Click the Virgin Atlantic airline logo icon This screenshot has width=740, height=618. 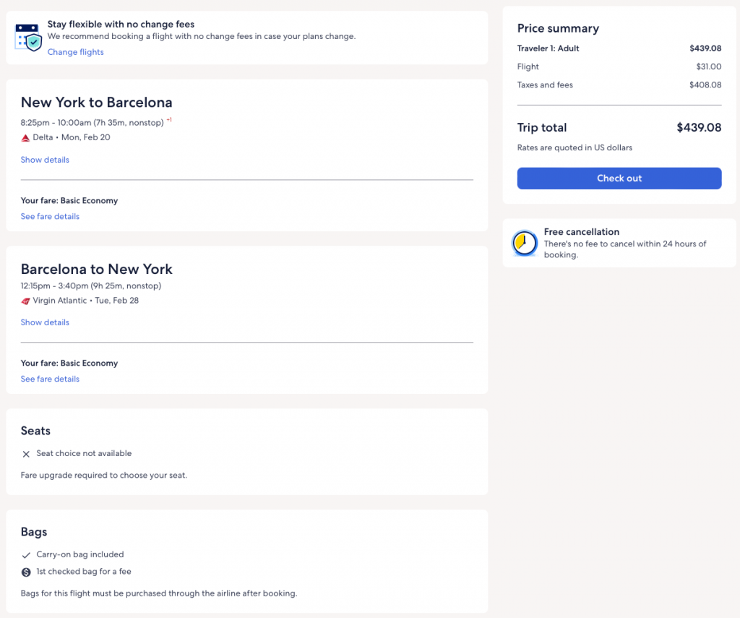click(25, 301)
